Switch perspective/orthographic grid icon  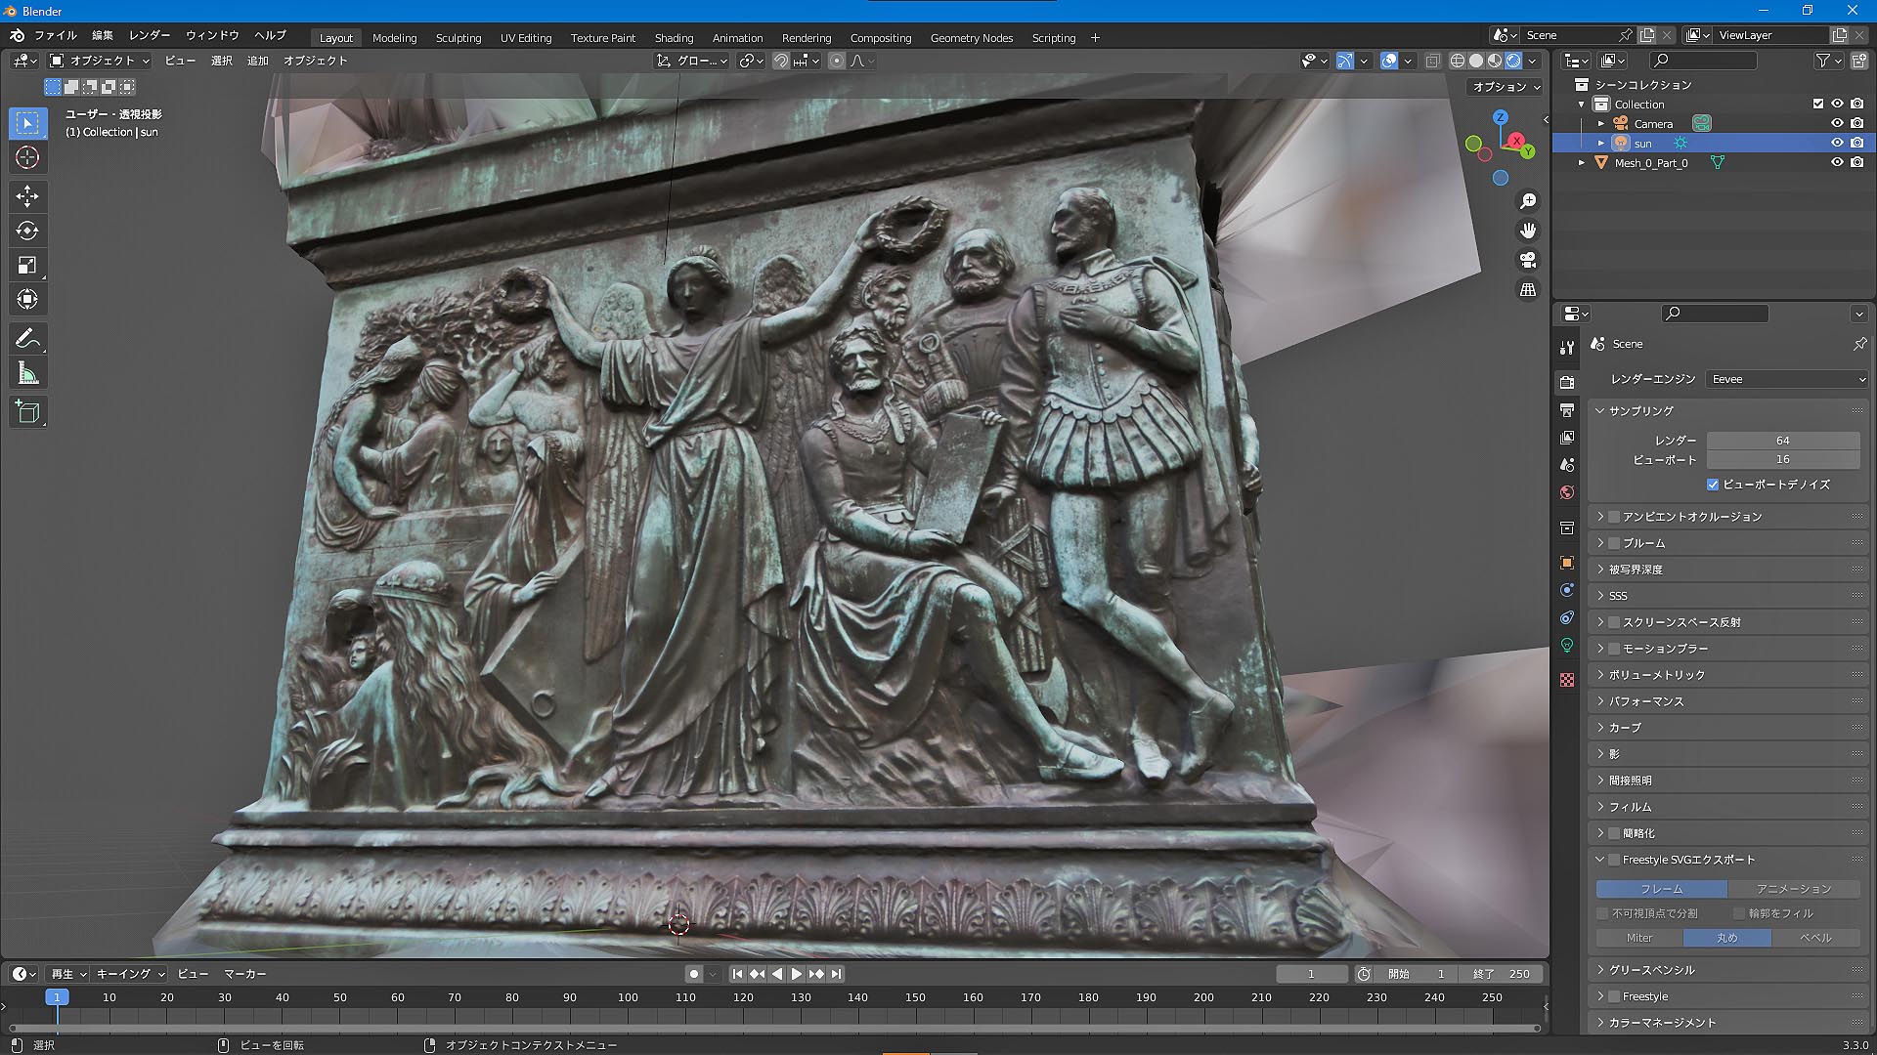pyautogui.click(x=1528, y=290)
